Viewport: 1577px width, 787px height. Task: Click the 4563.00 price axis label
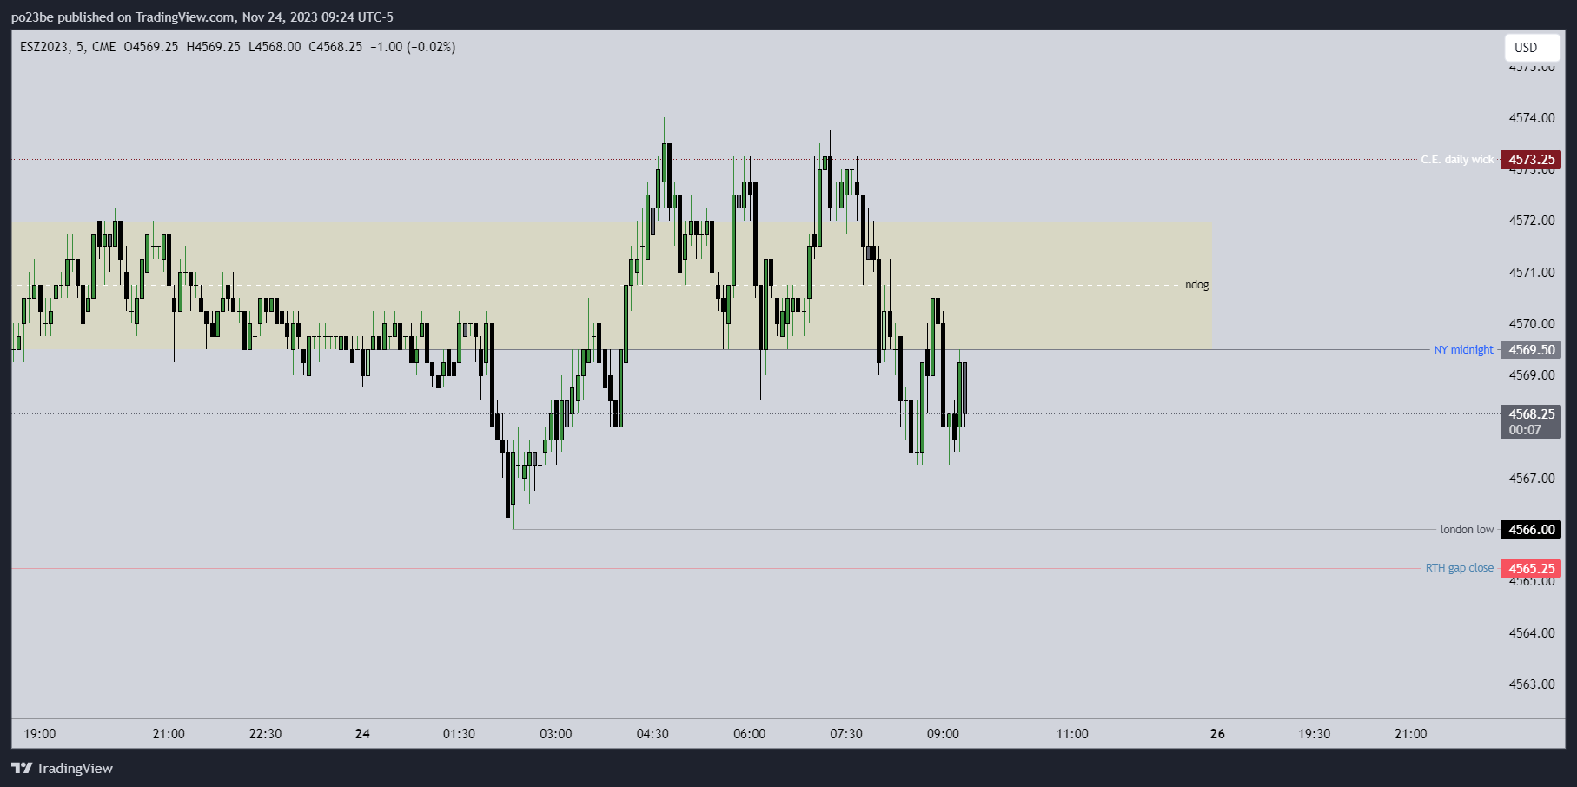(x=1531, y=684)
